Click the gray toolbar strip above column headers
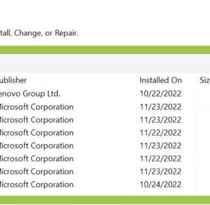This screenshot has height=205, width=210. coord(105,63)
